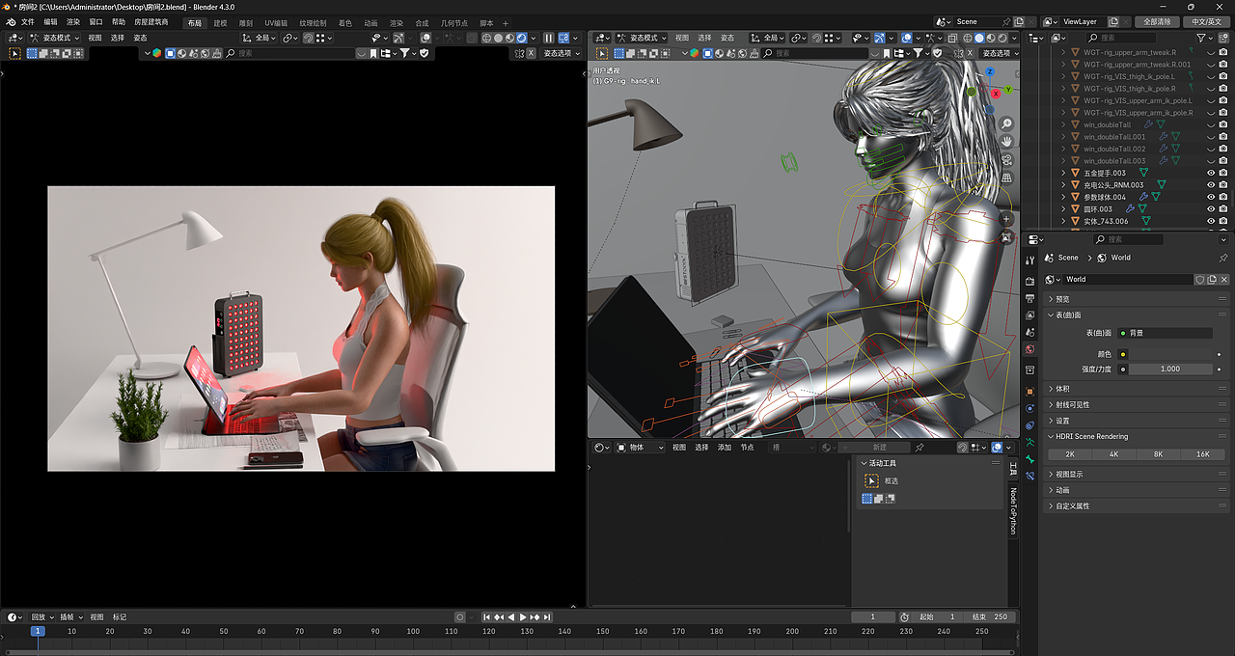Hide 参数球体.004 in the outliner
Screen dimensions: 1235x656
click(1211, 197)
